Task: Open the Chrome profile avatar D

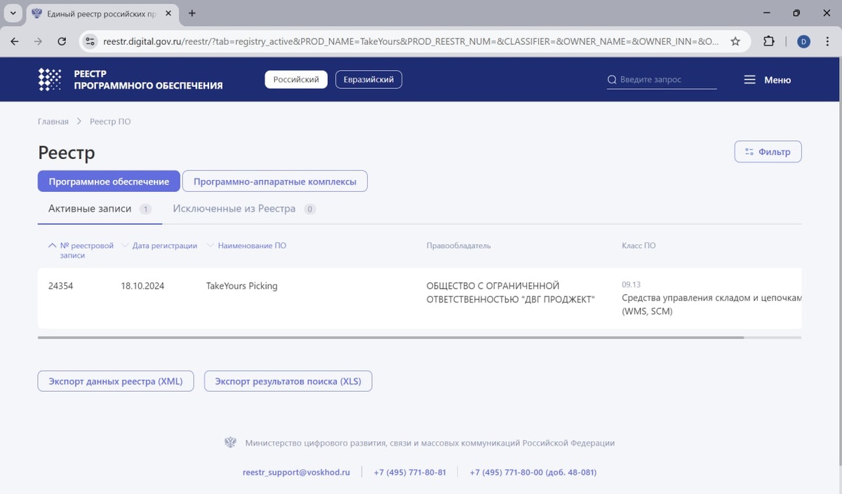Action: coord(803,41)
